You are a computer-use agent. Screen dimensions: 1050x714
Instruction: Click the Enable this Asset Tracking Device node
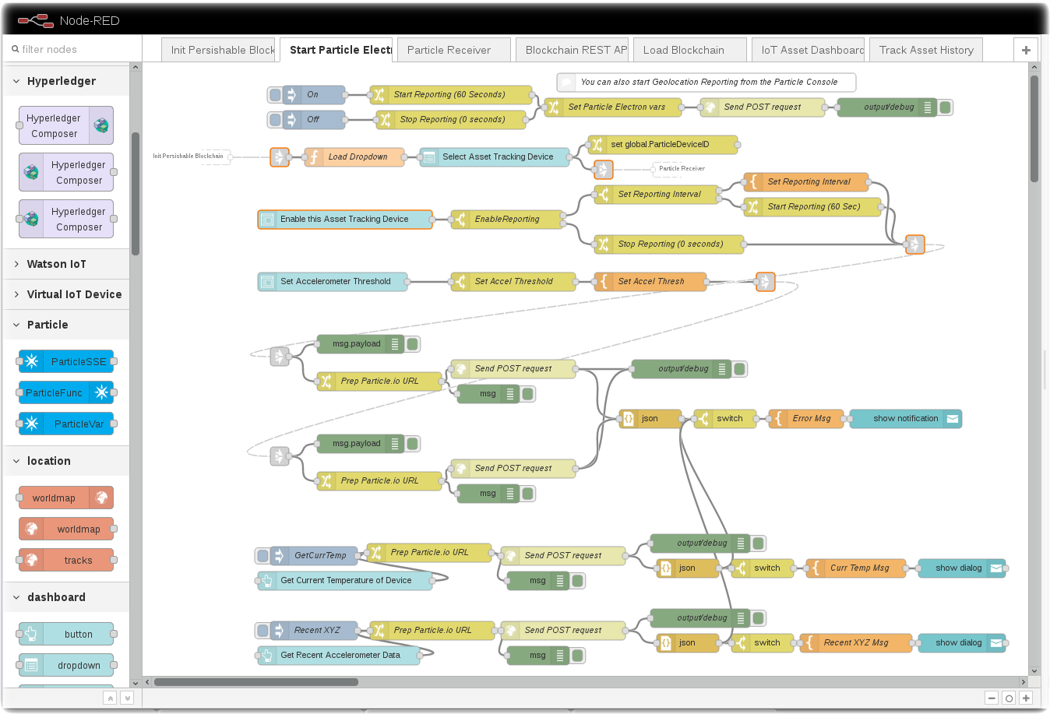click(344, 220)
